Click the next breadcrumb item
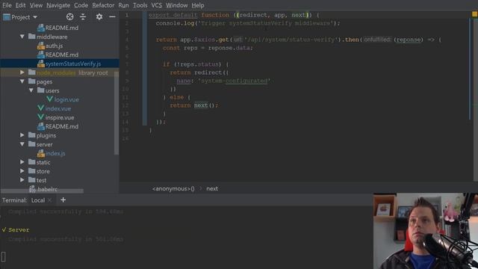 point(212,189)
